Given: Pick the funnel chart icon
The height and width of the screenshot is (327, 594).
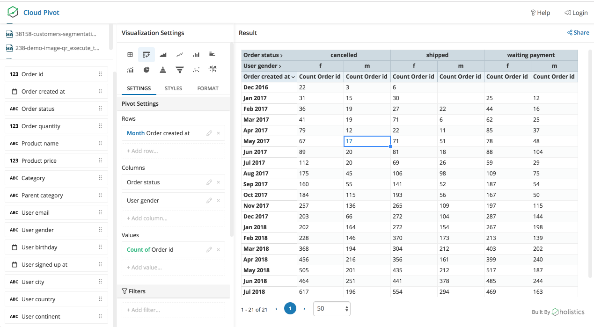Looking at the screenshot, I should [179, 70].
